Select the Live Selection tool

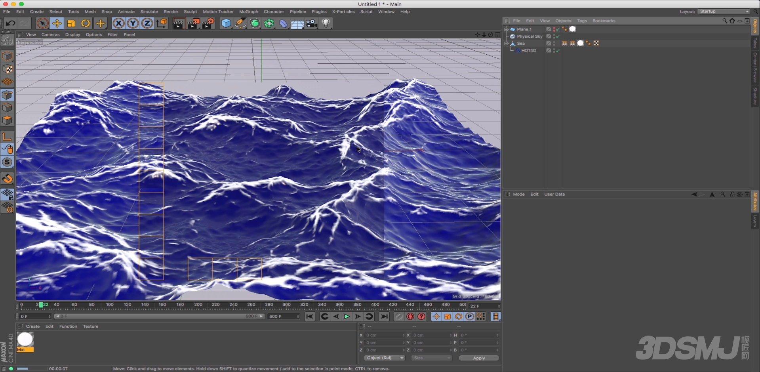42,23
